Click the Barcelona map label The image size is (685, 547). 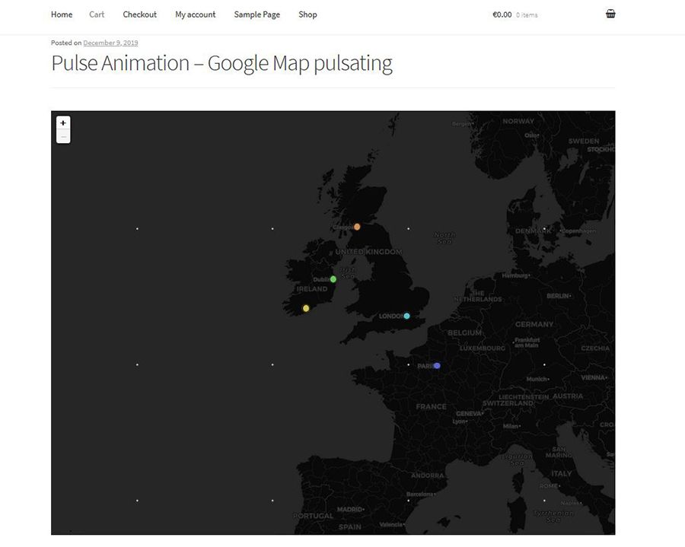(x=420, y=495)
